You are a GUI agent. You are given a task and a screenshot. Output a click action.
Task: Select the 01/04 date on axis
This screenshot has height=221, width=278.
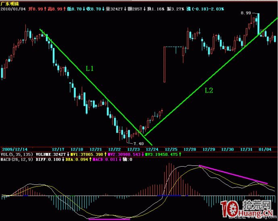coord(265,149)
